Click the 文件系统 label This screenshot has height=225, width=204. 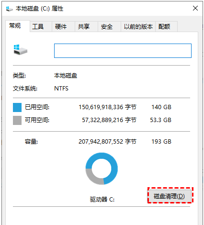tap(25, 89)
